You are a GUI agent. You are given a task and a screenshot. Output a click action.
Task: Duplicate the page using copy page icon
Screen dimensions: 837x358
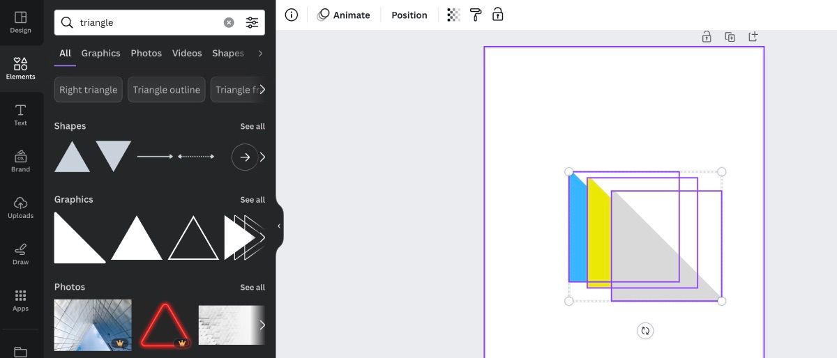(730, 37)
